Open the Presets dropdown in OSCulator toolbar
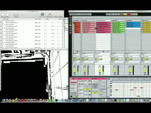Image resolution: width=151 pixels, height=113 pixels. [x=17, y=15]
